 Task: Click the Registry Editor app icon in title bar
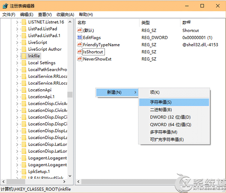tap(5, 6)
